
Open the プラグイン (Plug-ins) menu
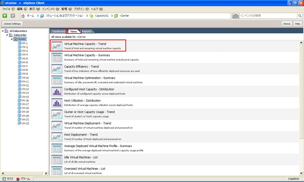81,9
